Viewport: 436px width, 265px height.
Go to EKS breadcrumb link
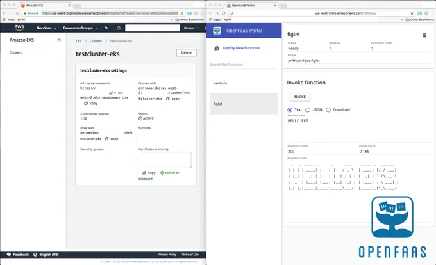[78, 41]
